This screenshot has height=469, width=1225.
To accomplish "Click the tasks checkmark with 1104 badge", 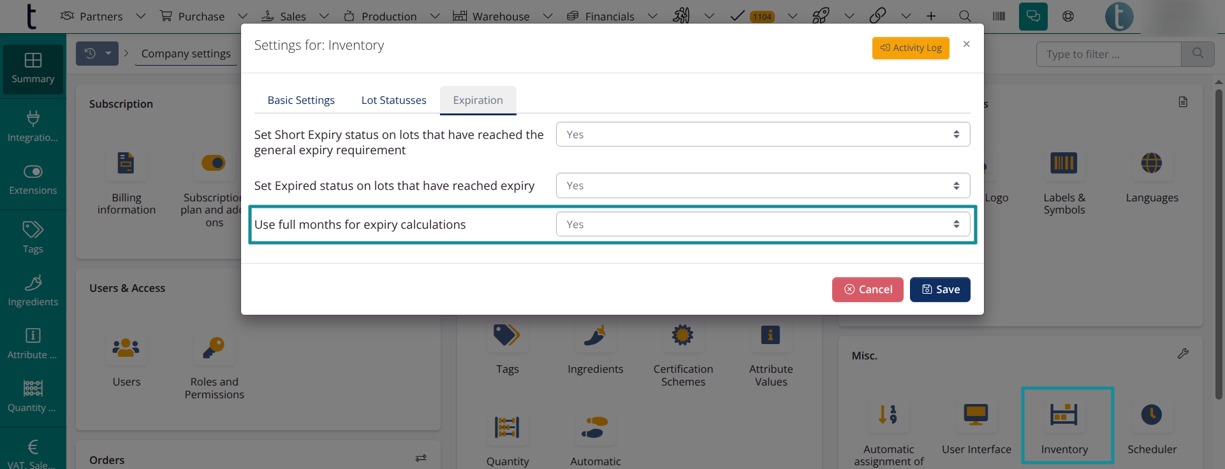I will [752, 16].
